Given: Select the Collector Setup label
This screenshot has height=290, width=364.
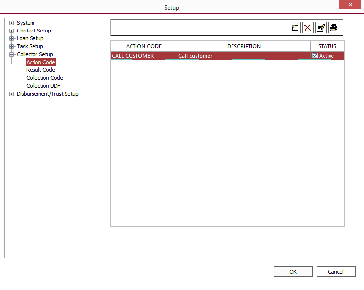Looking at the screenshot, I should [35, 54].
